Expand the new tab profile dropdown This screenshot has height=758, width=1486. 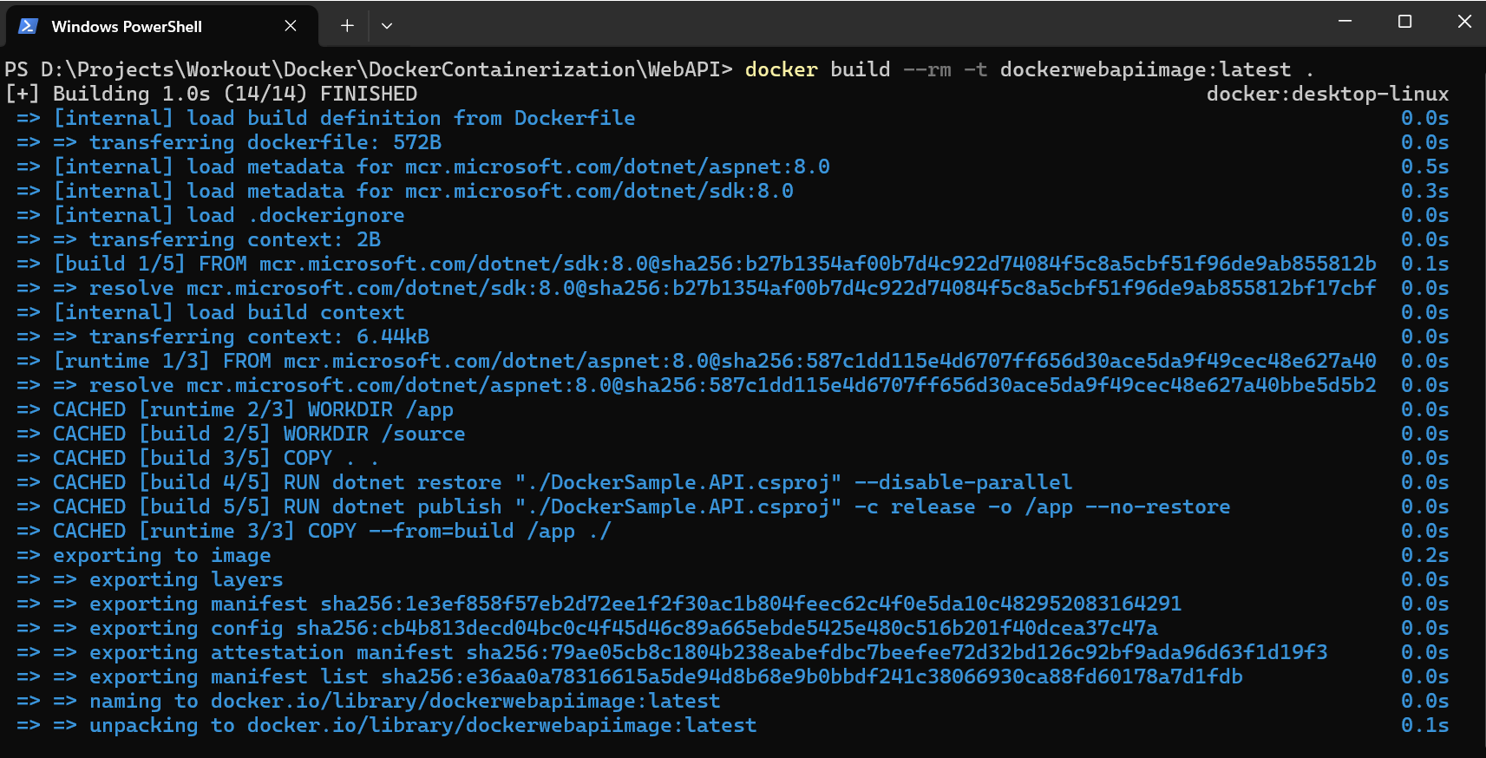[x=387, y=26]
